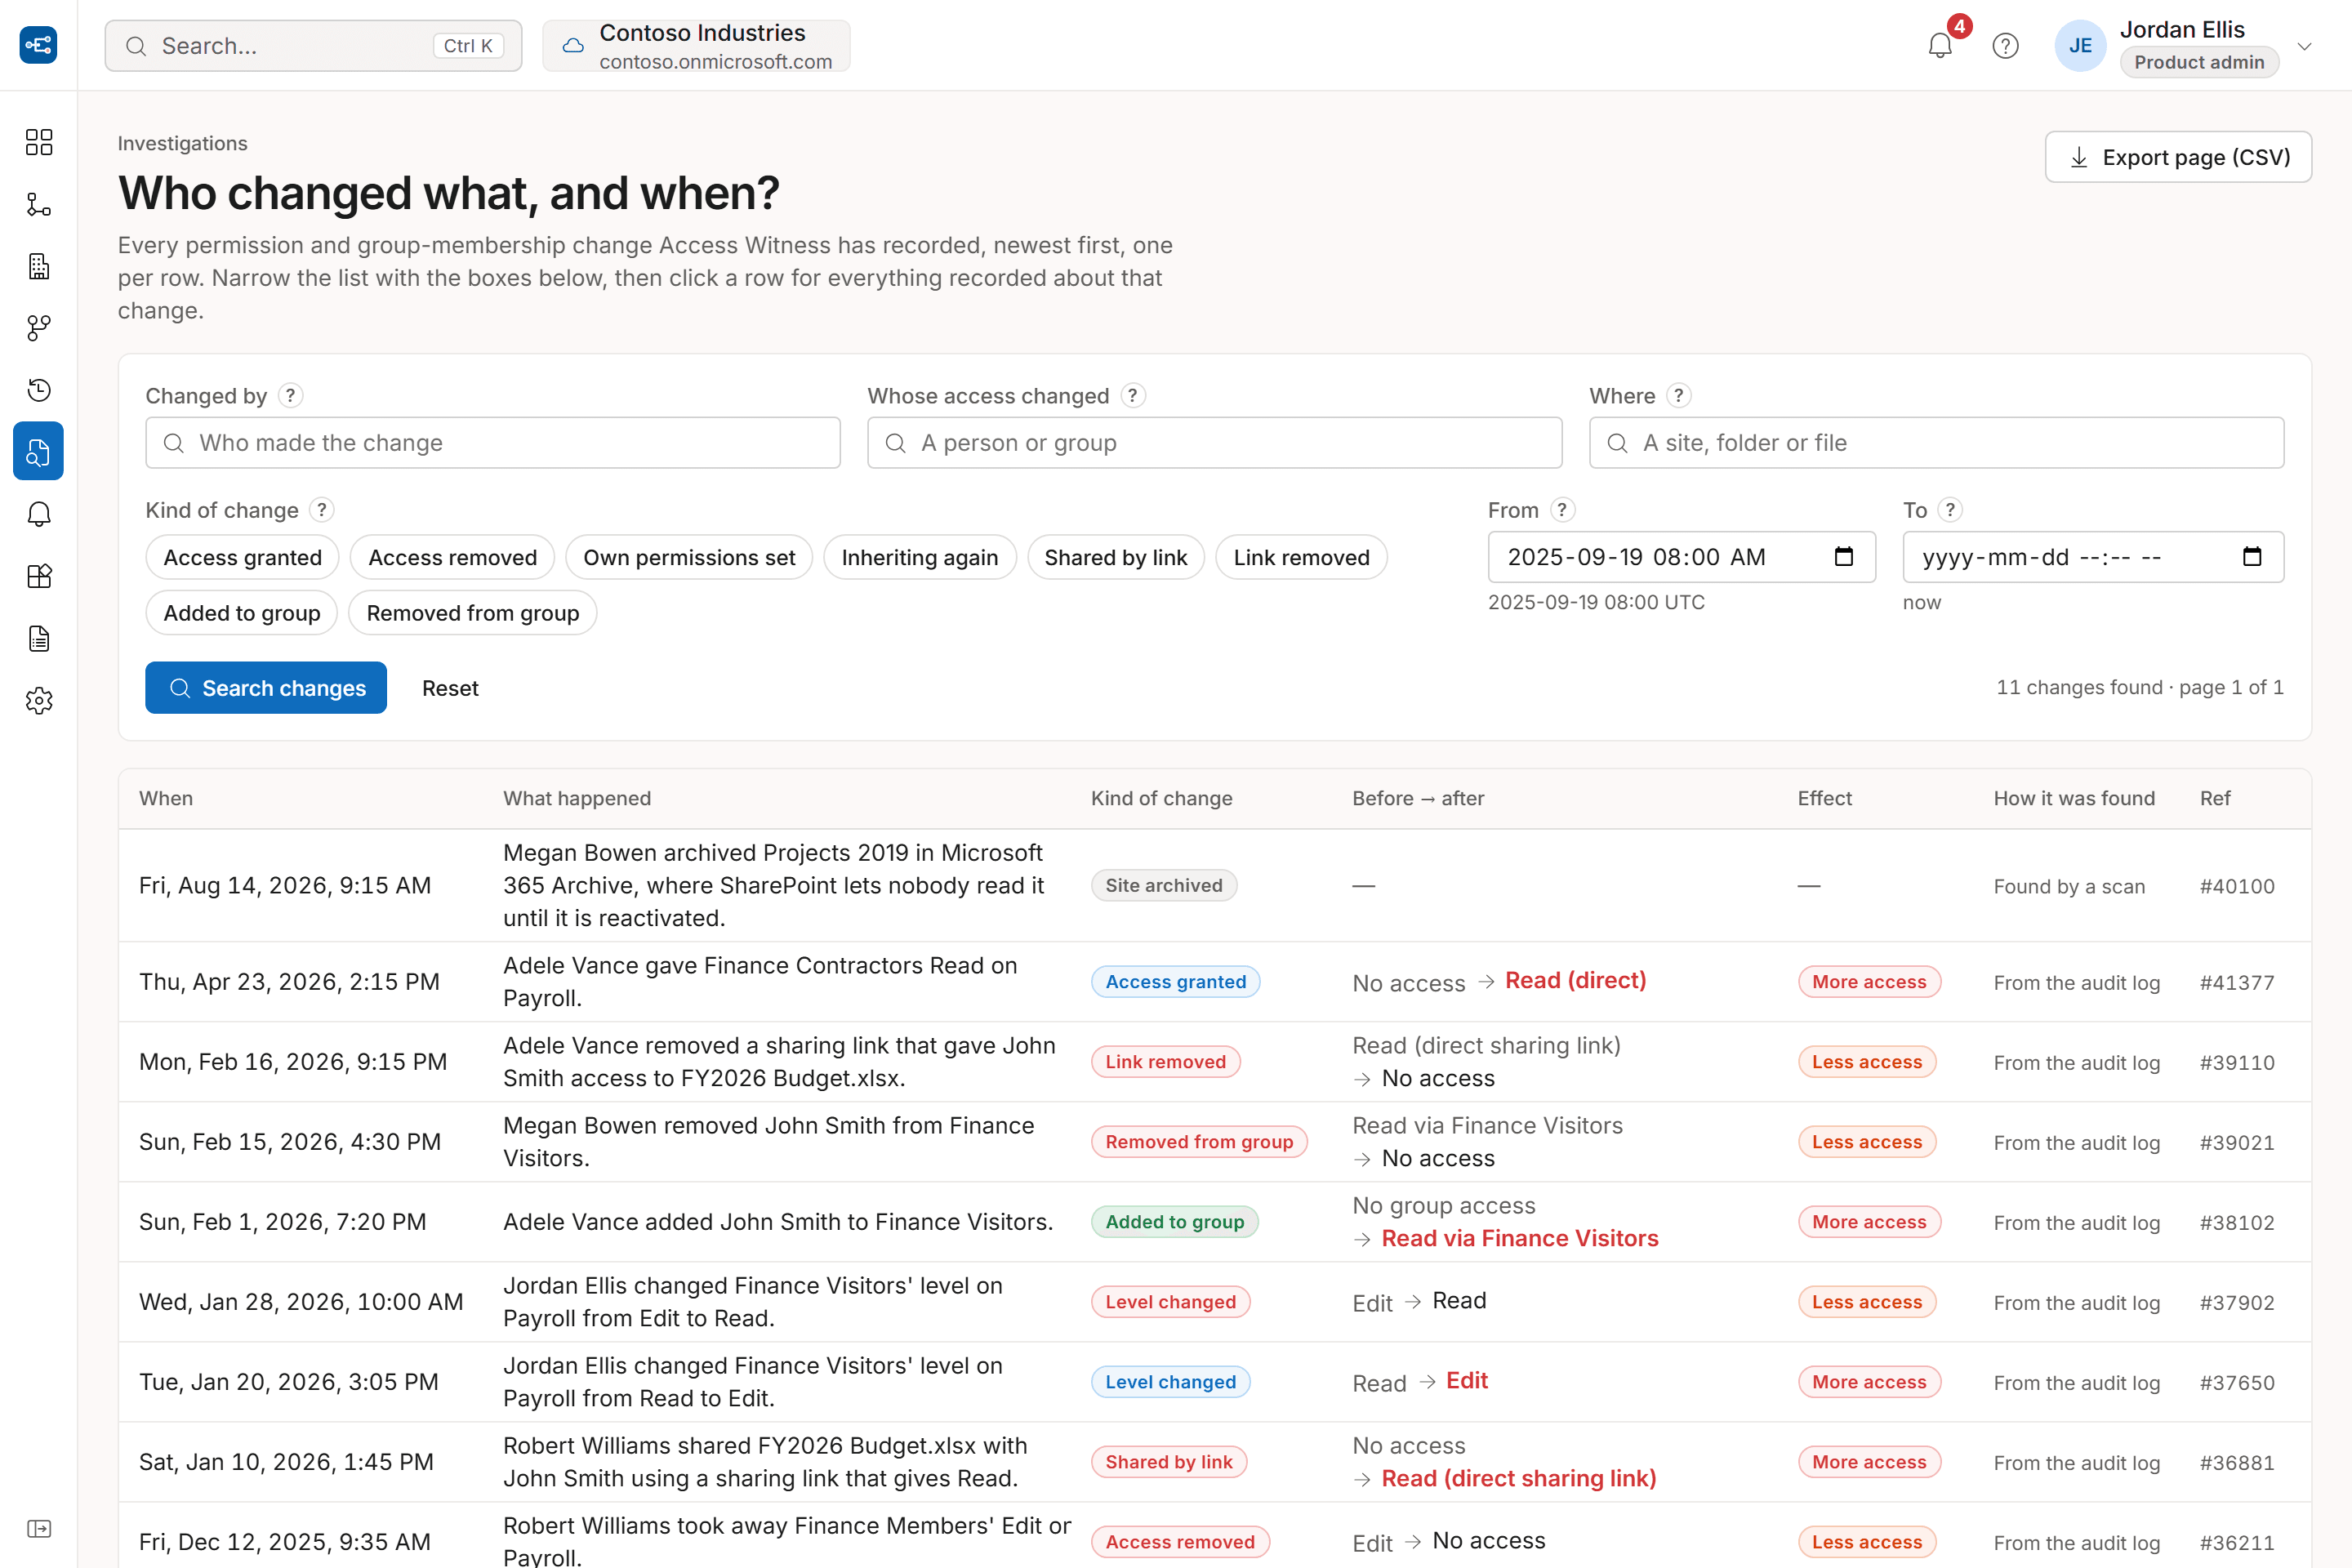Viewport: 2352px width, 1568px height.
Task: Open the calendar picker in the From field
Action: 1844,557
